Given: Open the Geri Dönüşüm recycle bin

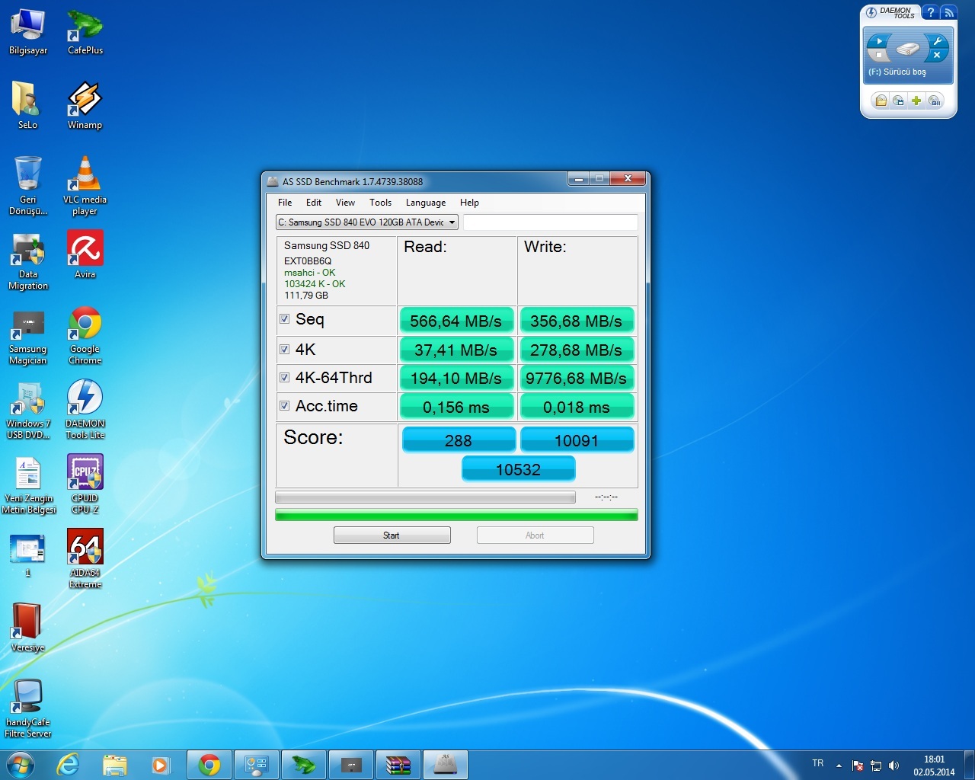Looking at the screenshot, I should click(28, 186).
